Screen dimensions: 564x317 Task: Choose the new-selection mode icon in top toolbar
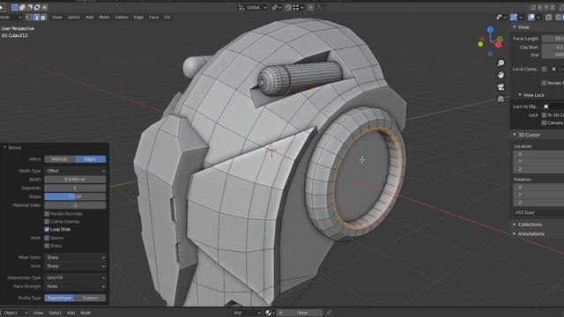(x=15, y=7)
